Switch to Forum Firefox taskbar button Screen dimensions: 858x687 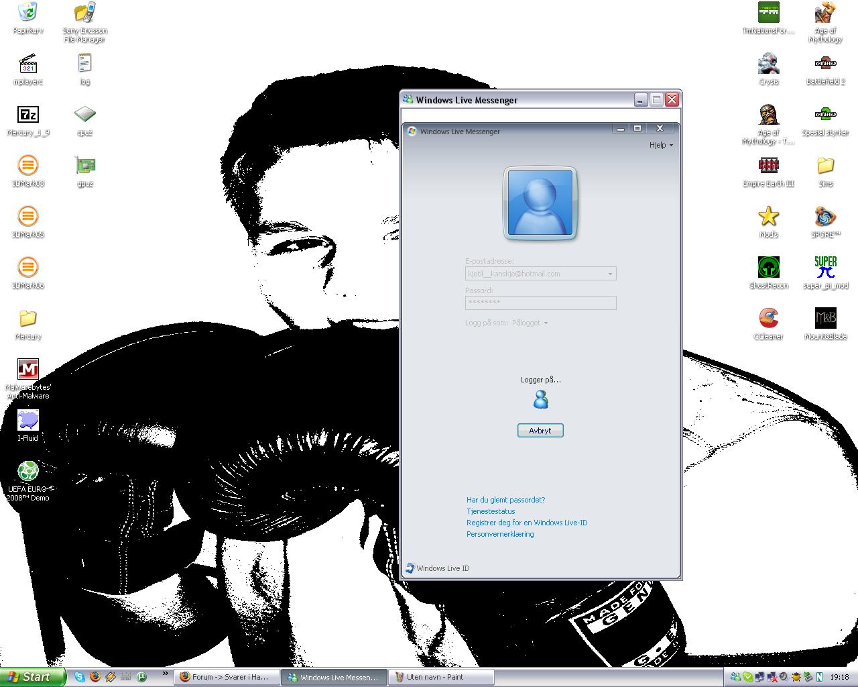tap(226, 677)
